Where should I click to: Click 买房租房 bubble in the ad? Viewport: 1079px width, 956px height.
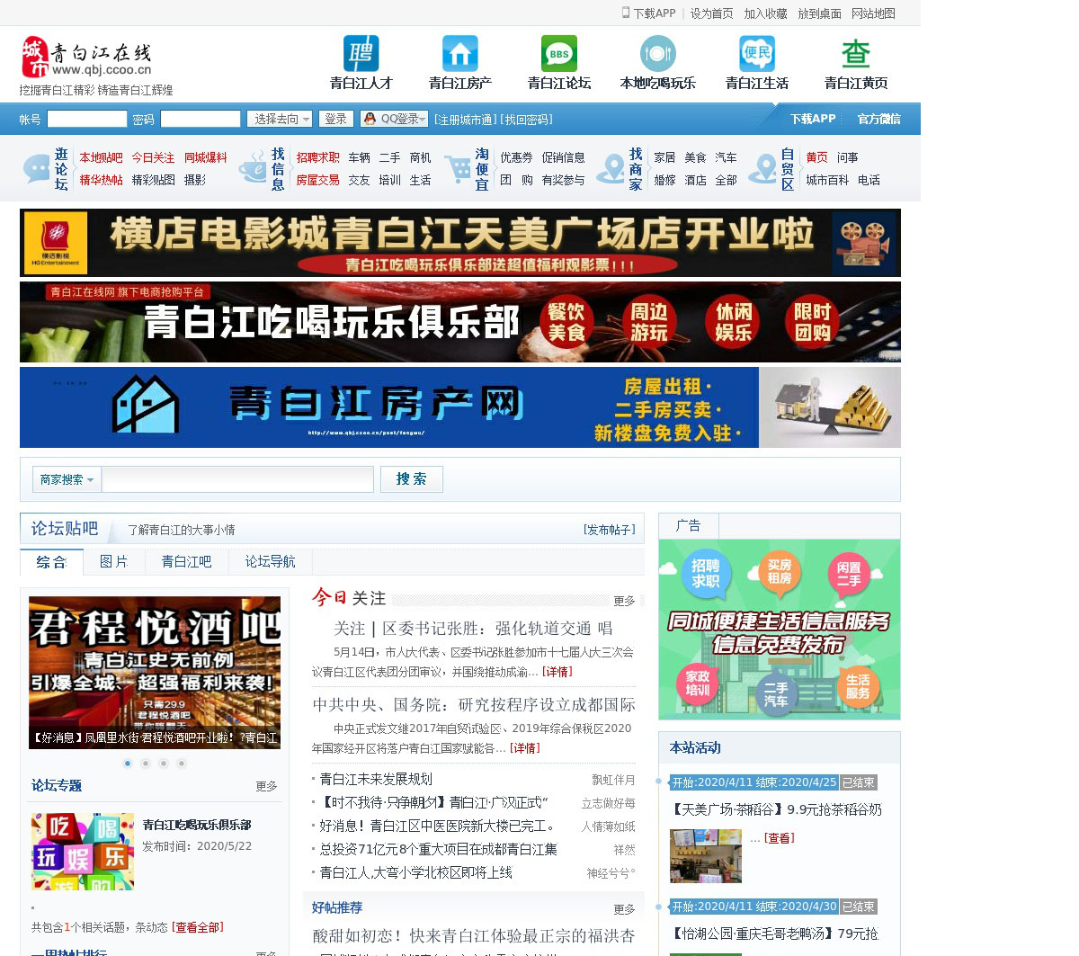click(780, 571)
